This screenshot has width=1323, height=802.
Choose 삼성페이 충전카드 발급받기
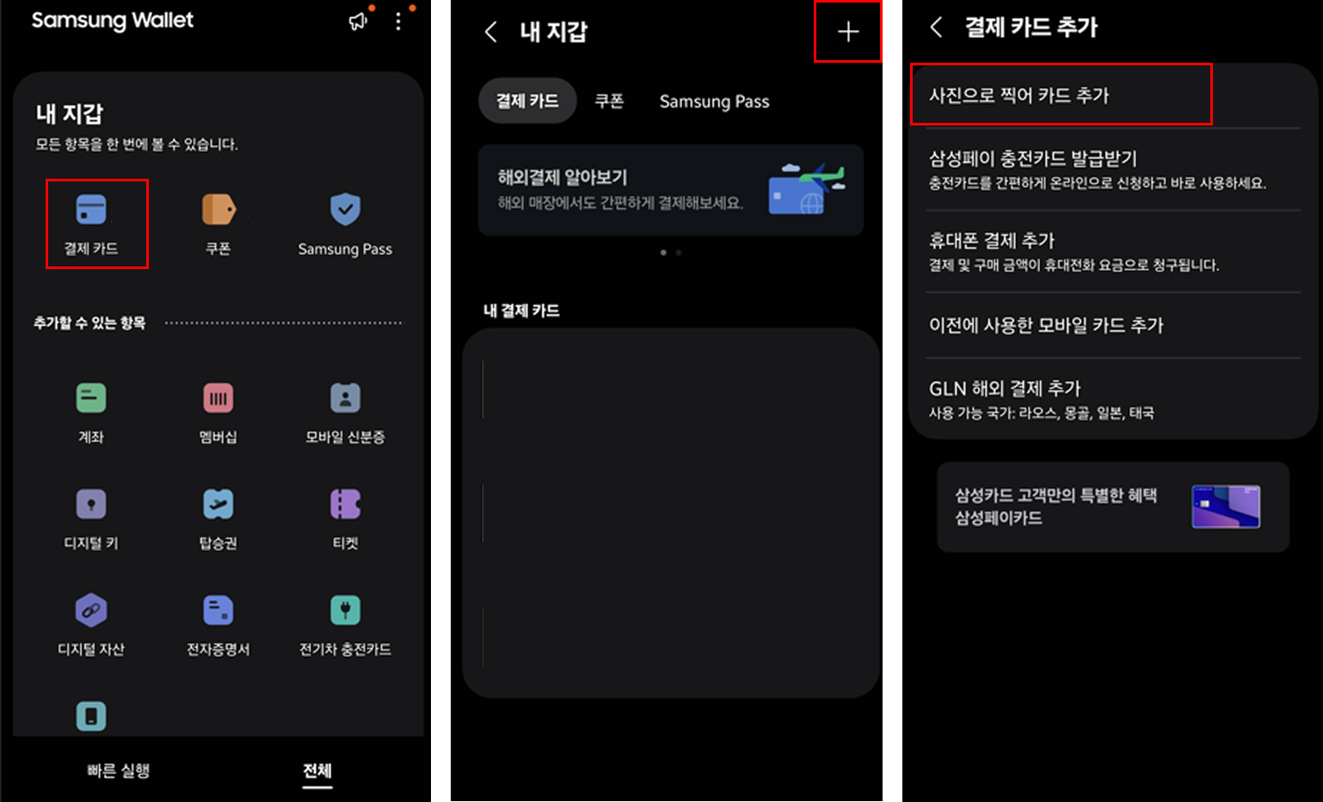pyautogui.click(x=1112, y=169)
